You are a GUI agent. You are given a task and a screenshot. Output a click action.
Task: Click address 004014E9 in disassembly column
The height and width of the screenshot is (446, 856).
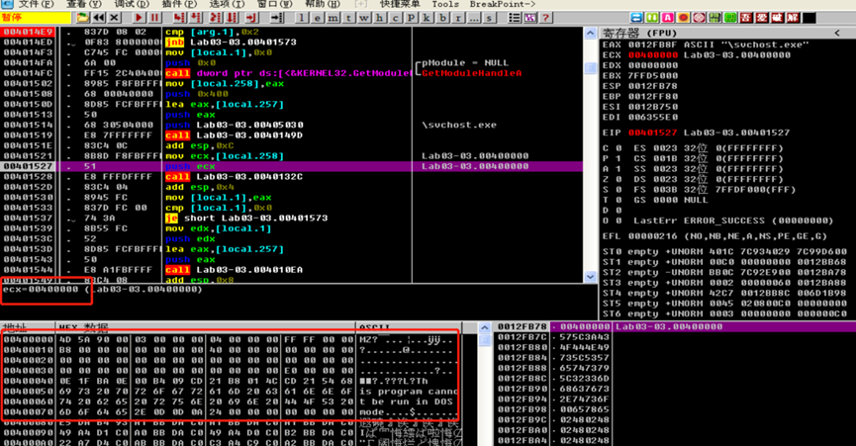click(28, 32)
